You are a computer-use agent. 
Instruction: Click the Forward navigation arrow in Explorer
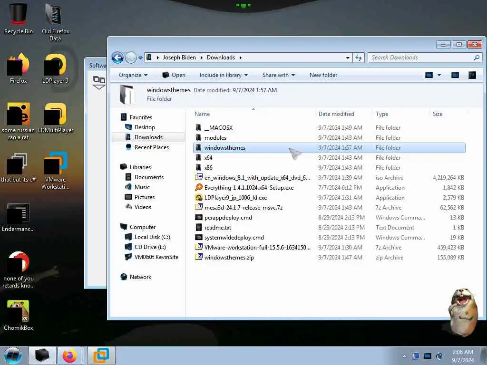tap(131, 58)
